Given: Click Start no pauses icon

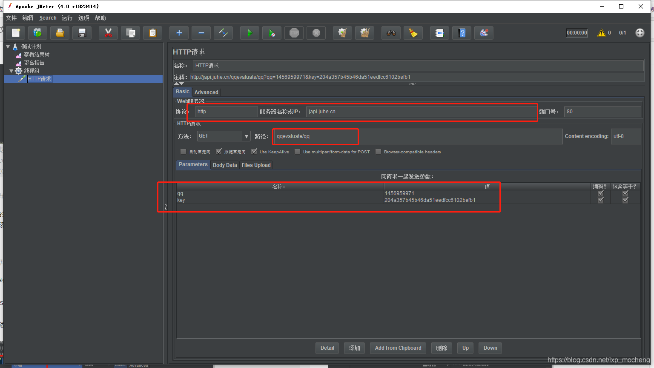Looking at the screenshot, I should coord(272,33).
